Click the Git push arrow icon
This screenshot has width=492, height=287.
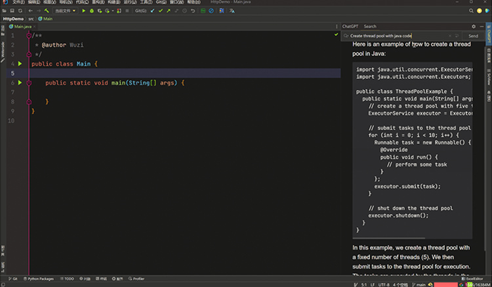click(x=168, y=11)
